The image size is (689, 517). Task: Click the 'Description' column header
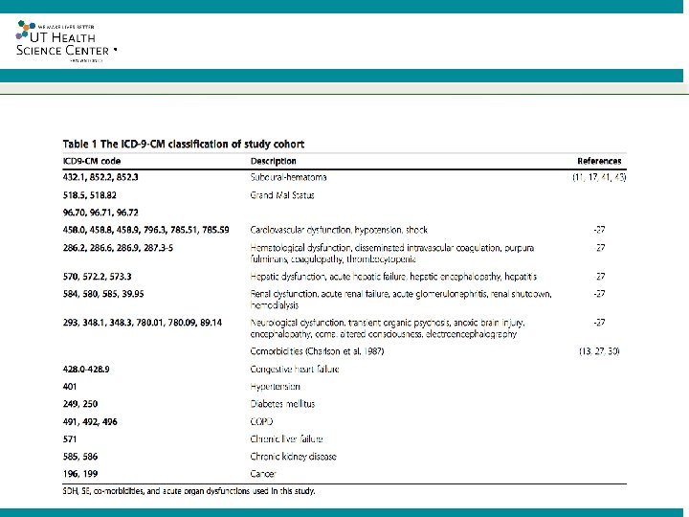tap(274, 161)
